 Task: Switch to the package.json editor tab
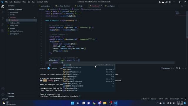coord(46,6)
